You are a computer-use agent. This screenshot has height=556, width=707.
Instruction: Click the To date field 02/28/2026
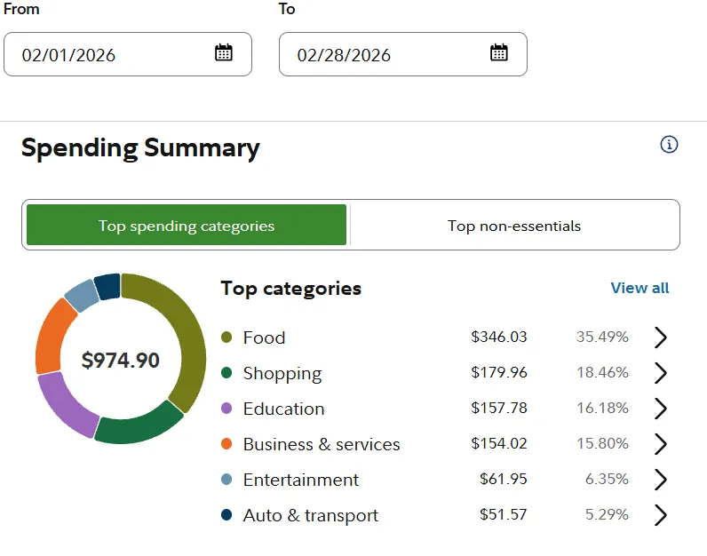point(382,55)
